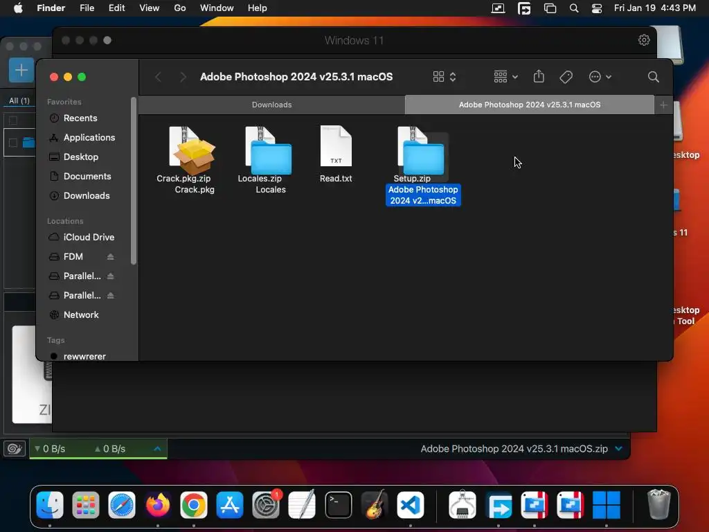Add a new Finder tab with plus button
Screen dimensions: 709x532
[663, 105]
